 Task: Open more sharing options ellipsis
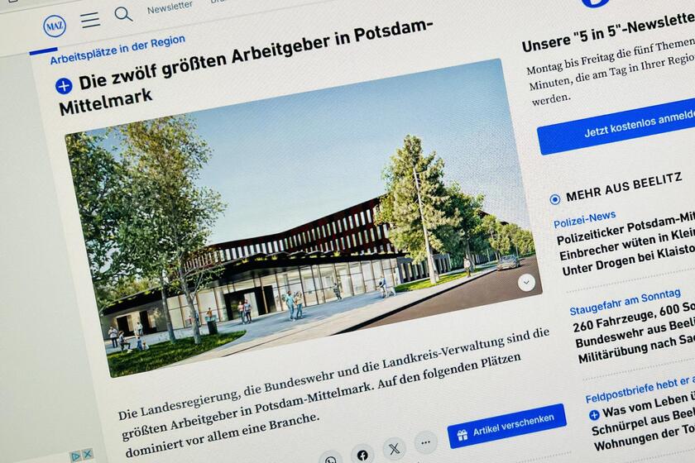point(425,442)
